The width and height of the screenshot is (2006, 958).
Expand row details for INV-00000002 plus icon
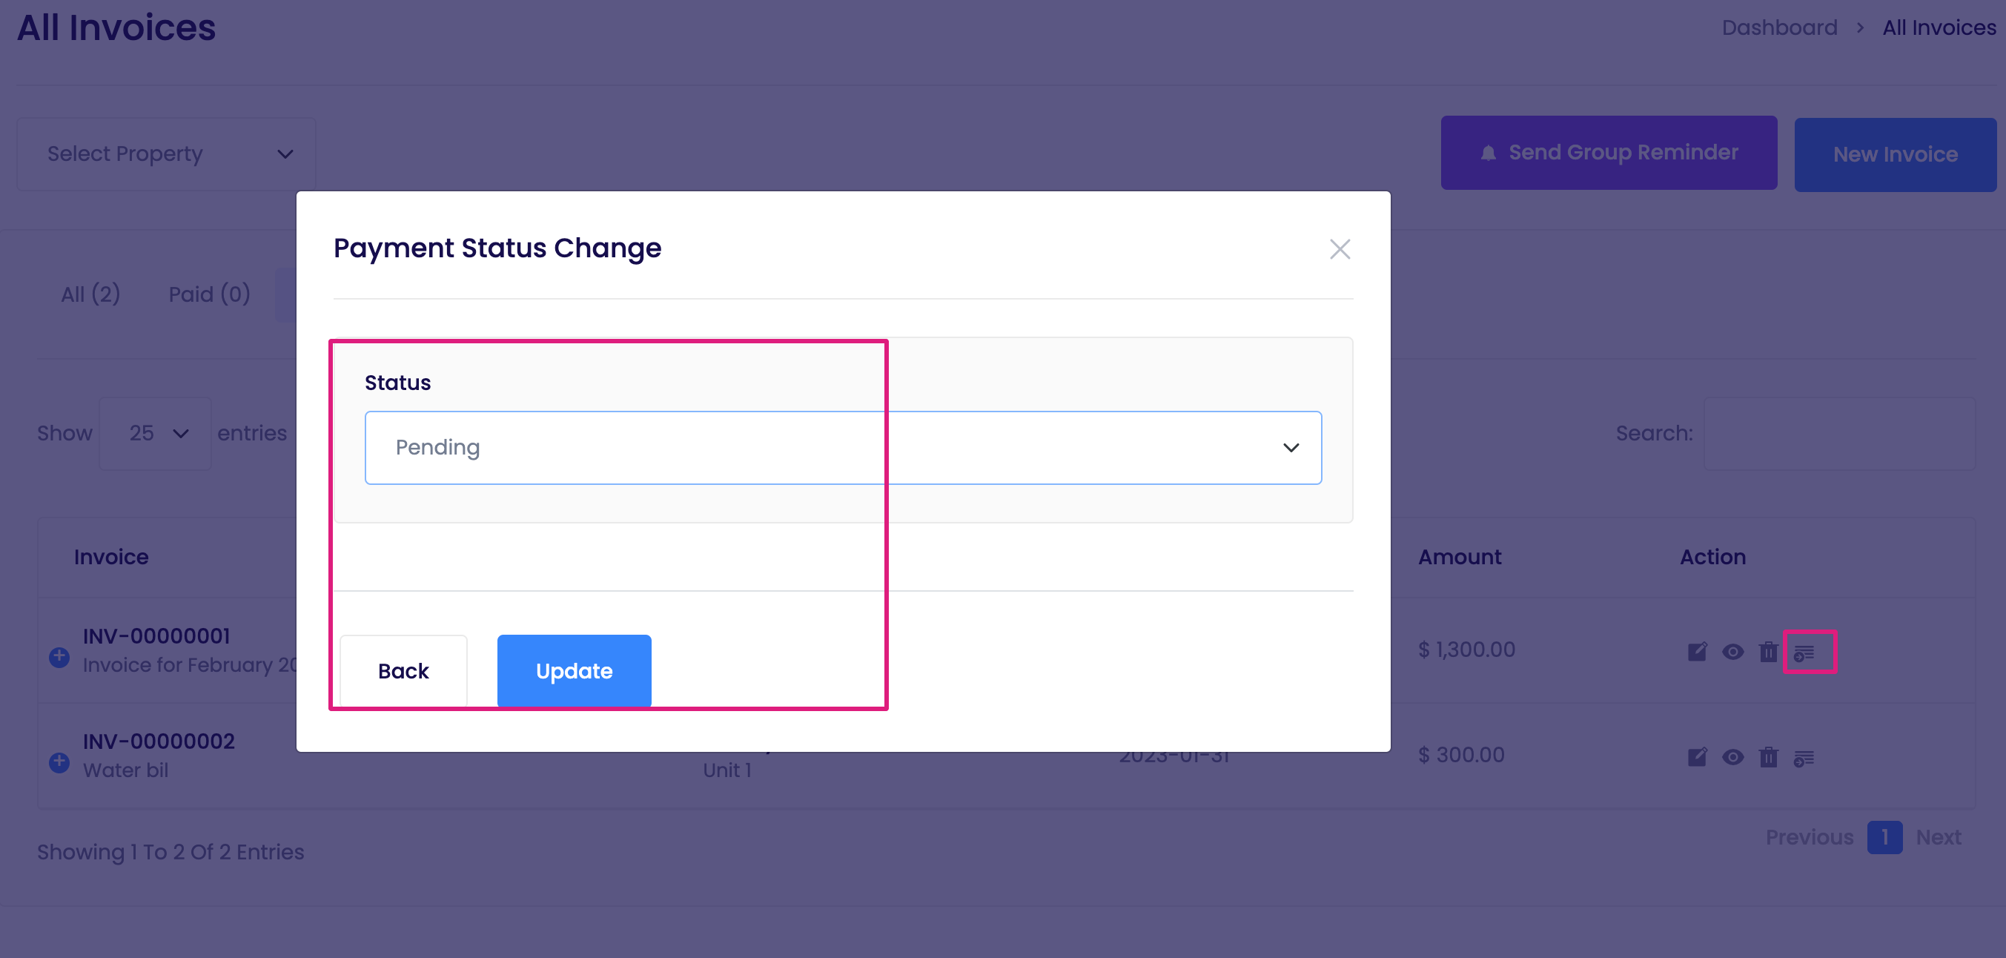pyautogui.click(x=59, y=762)
